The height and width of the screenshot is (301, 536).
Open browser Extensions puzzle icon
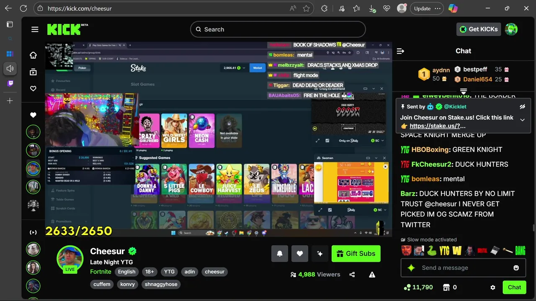pos(324,8)
